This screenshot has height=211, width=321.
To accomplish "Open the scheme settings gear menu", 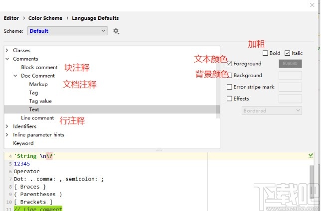I will click(x=116, y=31).
